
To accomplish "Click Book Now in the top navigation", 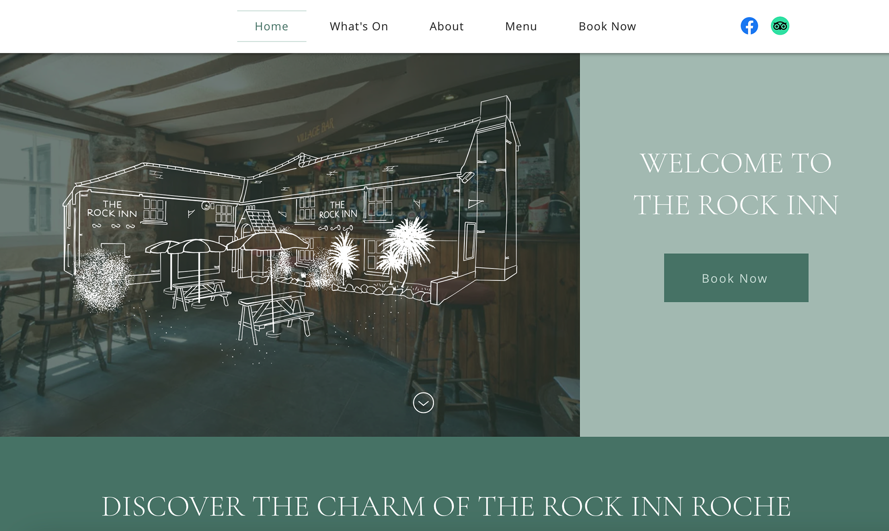I will pos(607,26).
